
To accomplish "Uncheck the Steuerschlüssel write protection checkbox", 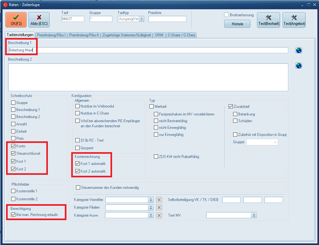I will [x=13, y=153].
